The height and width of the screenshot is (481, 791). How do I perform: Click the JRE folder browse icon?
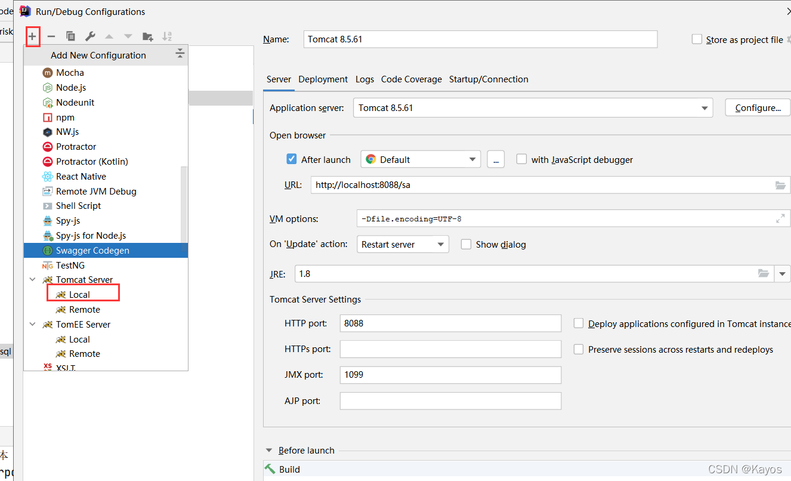tap(764, 273)
